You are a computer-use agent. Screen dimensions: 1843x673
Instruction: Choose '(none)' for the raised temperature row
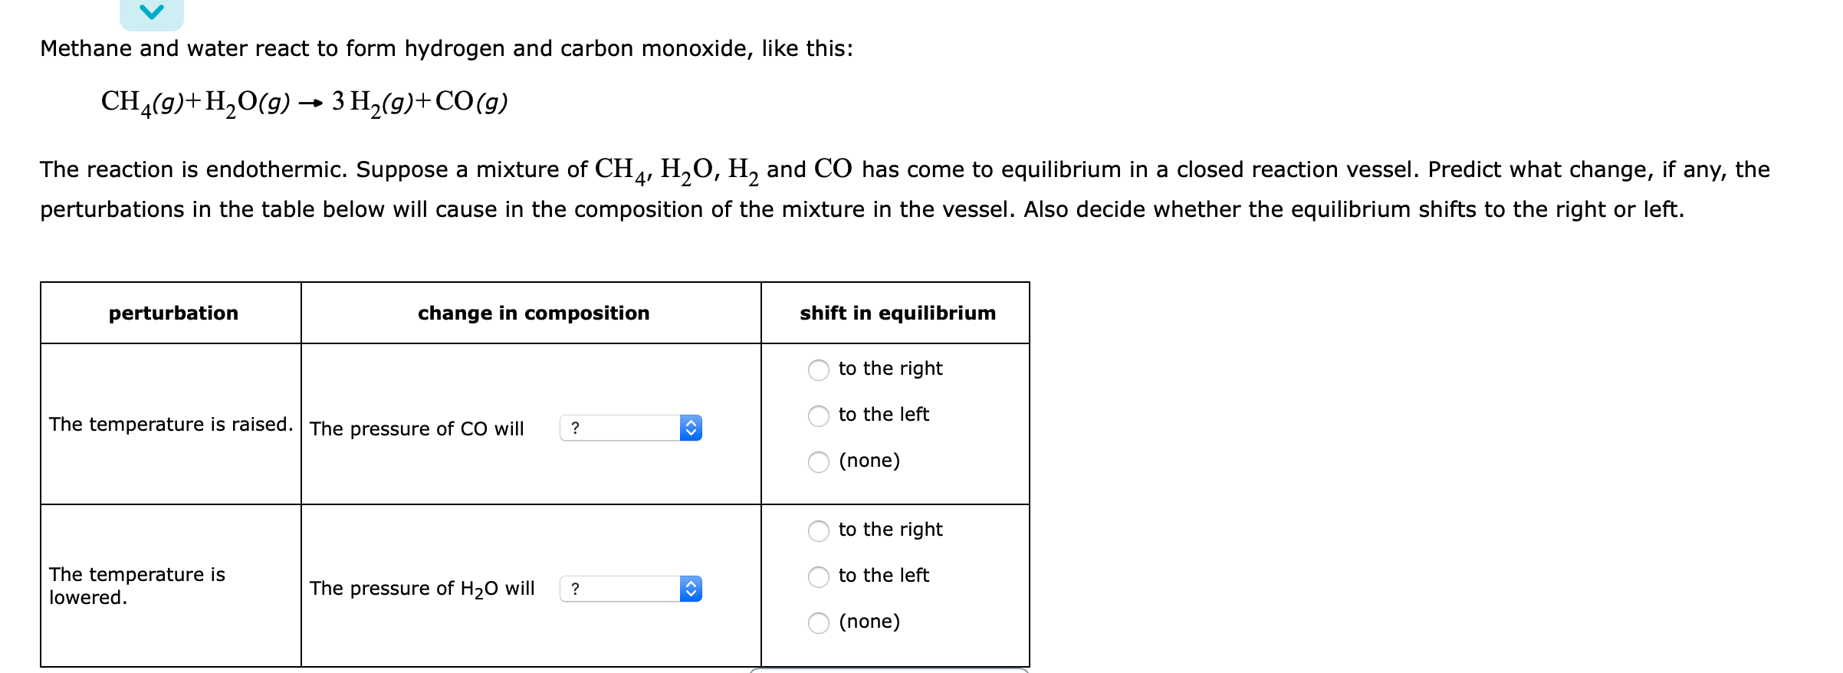pos(819,461)
